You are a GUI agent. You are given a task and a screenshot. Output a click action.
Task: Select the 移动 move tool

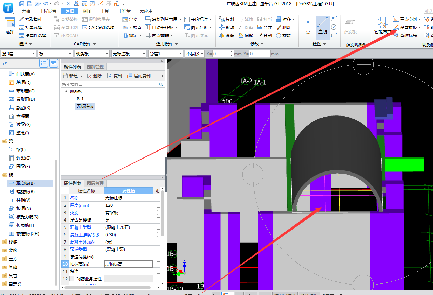[226, 27]
